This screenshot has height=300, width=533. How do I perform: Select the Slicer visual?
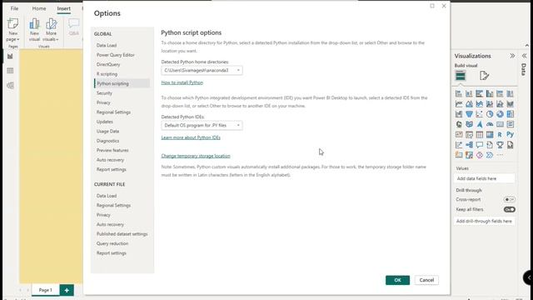(469, 135)
